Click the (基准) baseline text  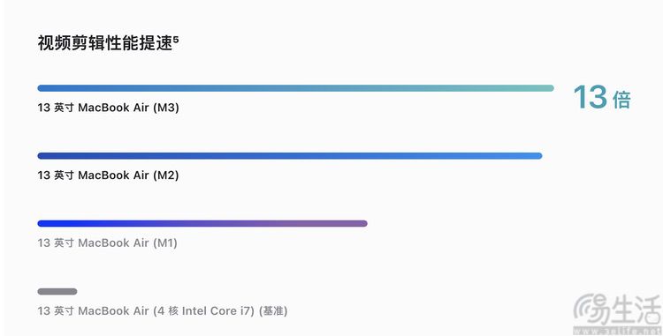pos(273,311)
